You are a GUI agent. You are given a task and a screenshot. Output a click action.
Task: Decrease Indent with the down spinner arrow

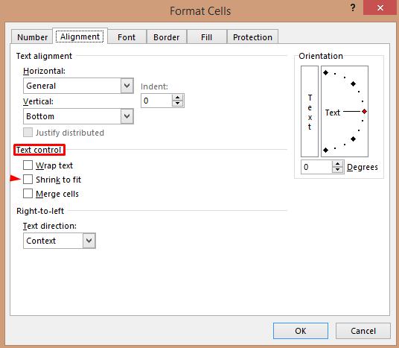click(177, 103)
